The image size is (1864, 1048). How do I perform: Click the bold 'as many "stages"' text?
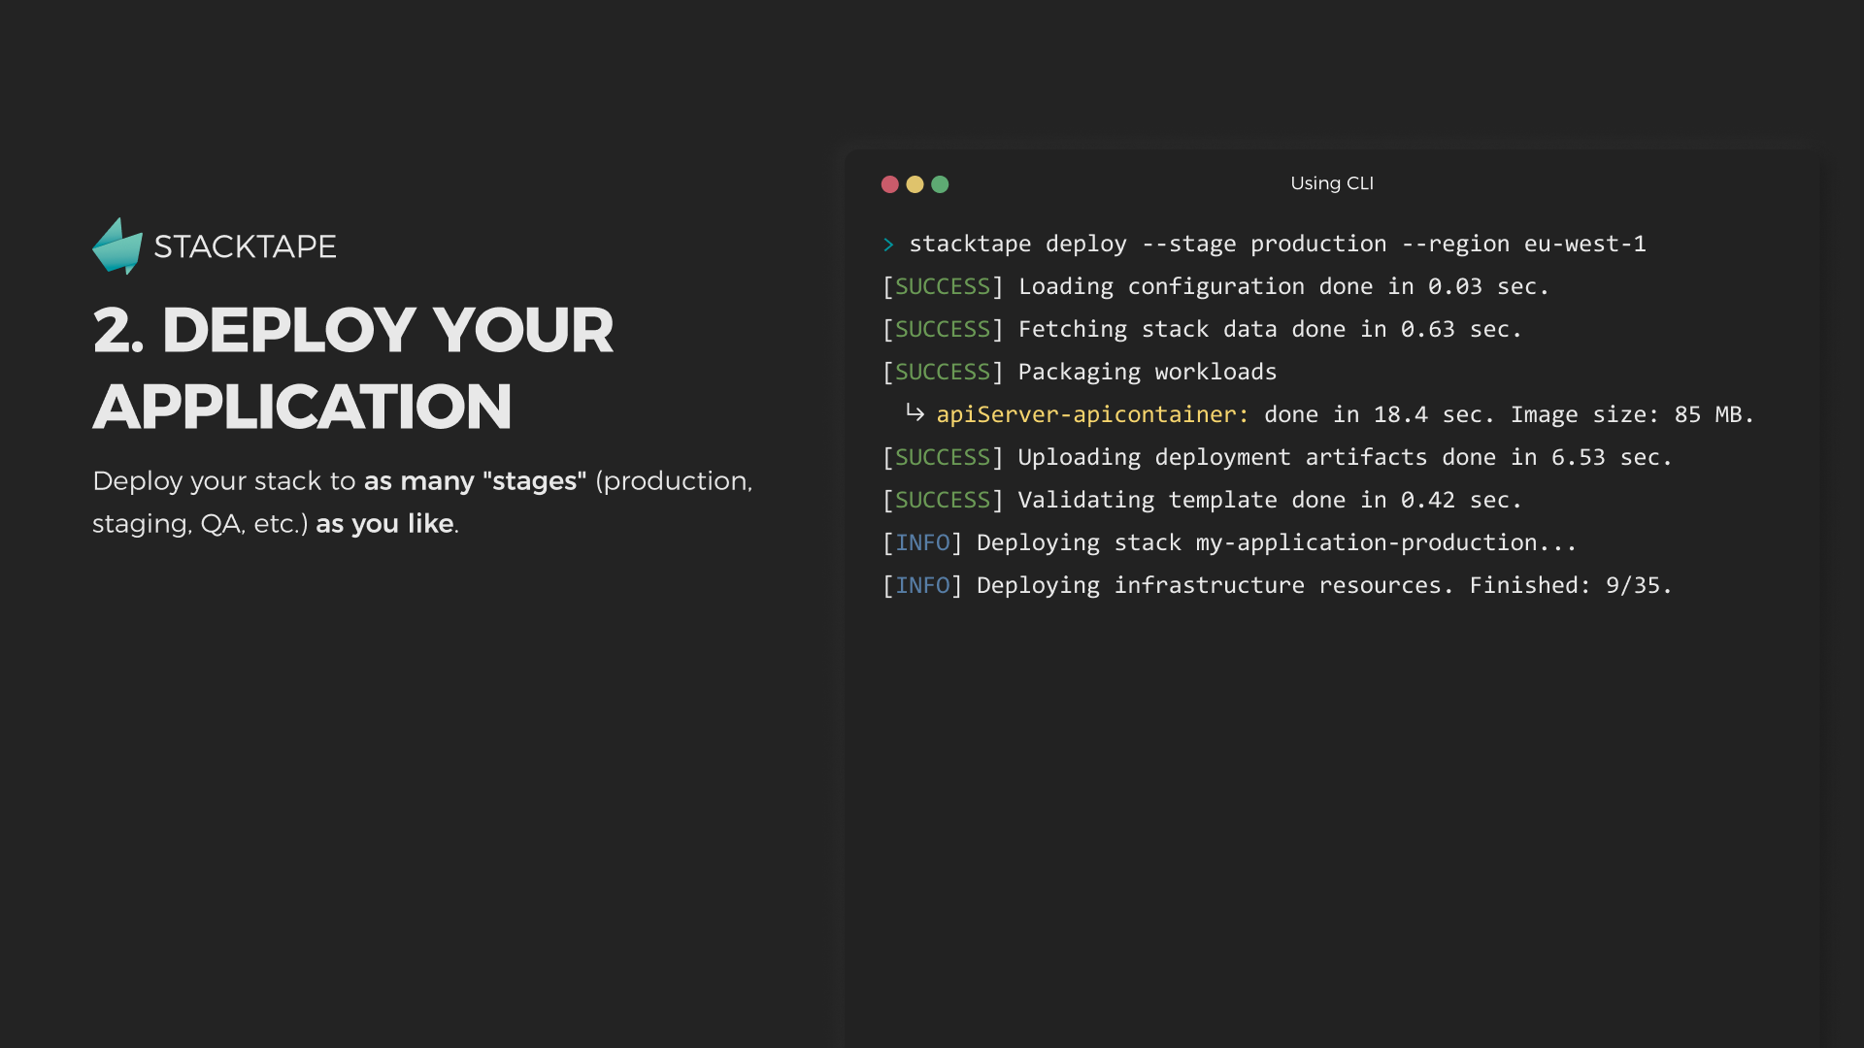point(475,481)
